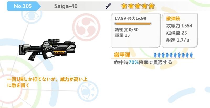Select the 散弾銃 weapon type label
210x108 pixels.
click(173, 19)
